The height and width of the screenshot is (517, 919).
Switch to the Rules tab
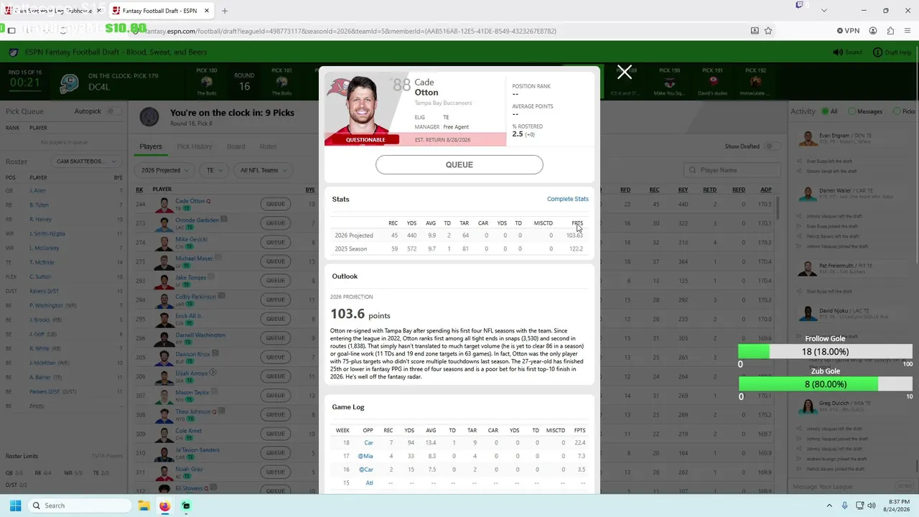[x=268, y=146]
